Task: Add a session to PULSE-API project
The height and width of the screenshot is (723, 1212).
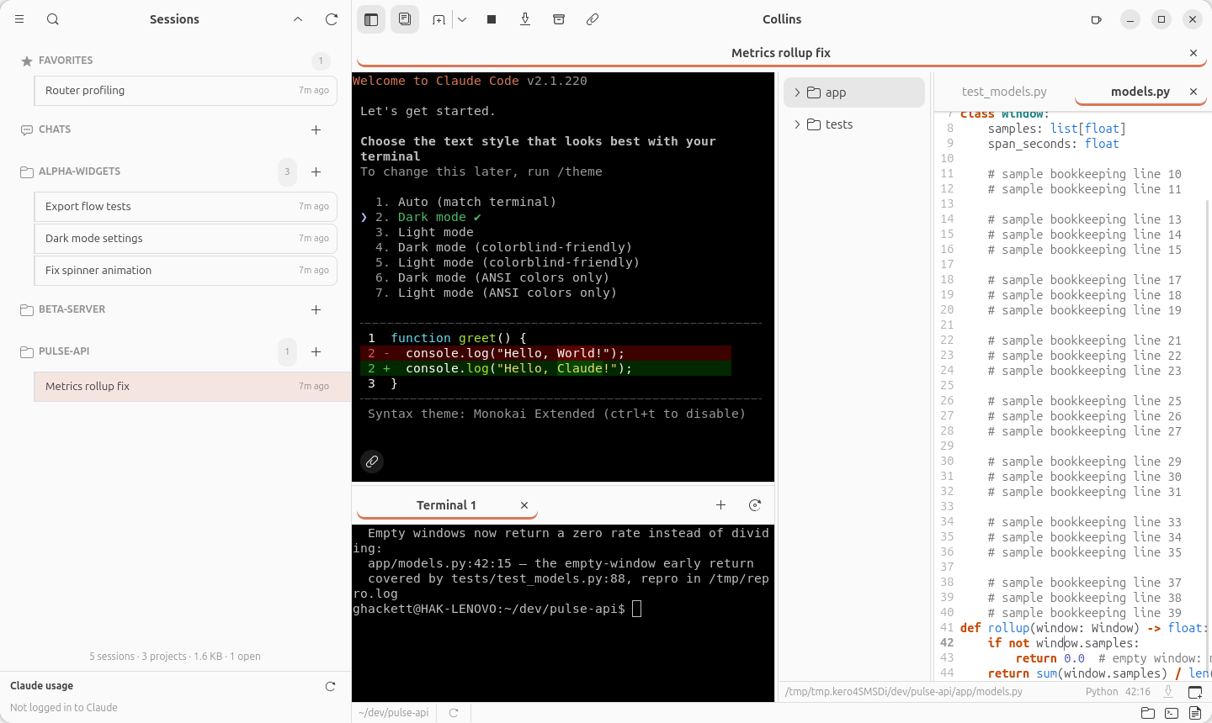Action: tap(316, 351)
